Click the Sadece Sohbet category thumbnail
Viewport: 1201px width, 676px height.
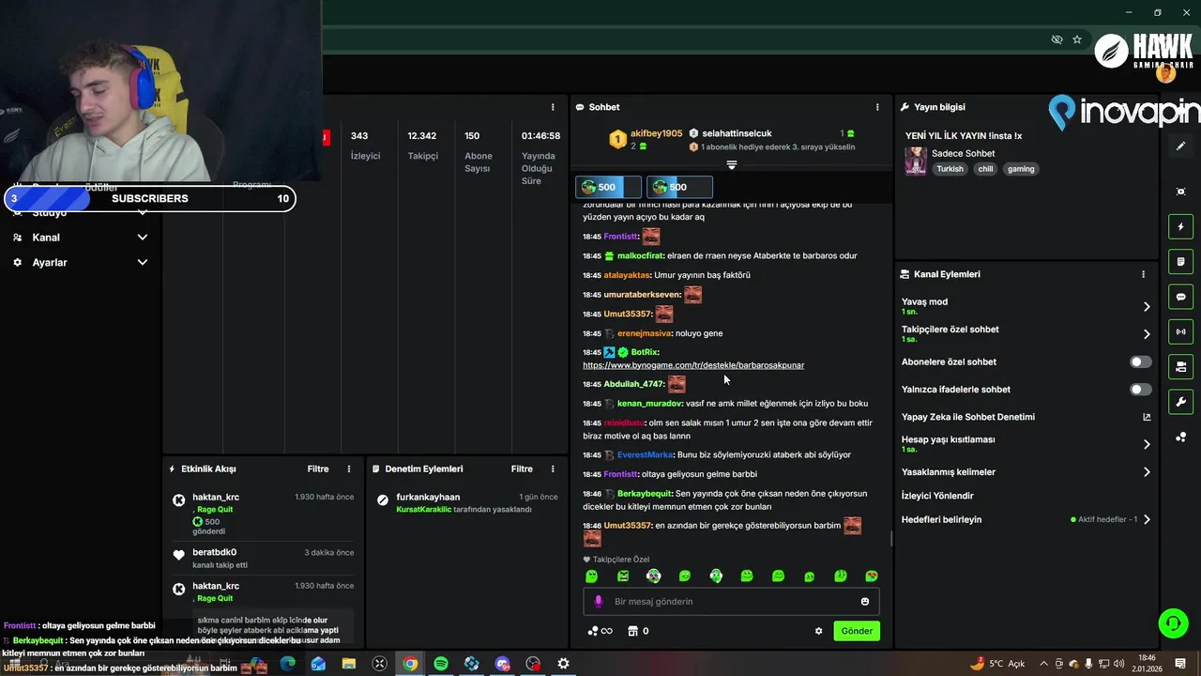coord(916,161)
